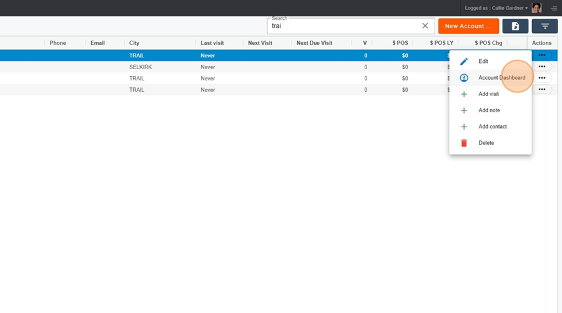The height and width of the screenshot is (313, 562).
Task: Click the green plus beside Add visit
Action: [464, 94]
